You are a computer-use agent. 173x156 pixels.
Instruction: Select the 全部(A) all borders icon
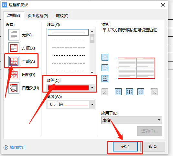(x=14, y=61)
